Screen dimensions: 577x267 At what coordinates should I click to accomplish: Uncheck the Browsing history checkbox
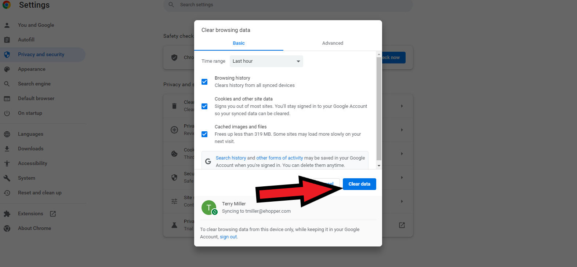point(204,82)
